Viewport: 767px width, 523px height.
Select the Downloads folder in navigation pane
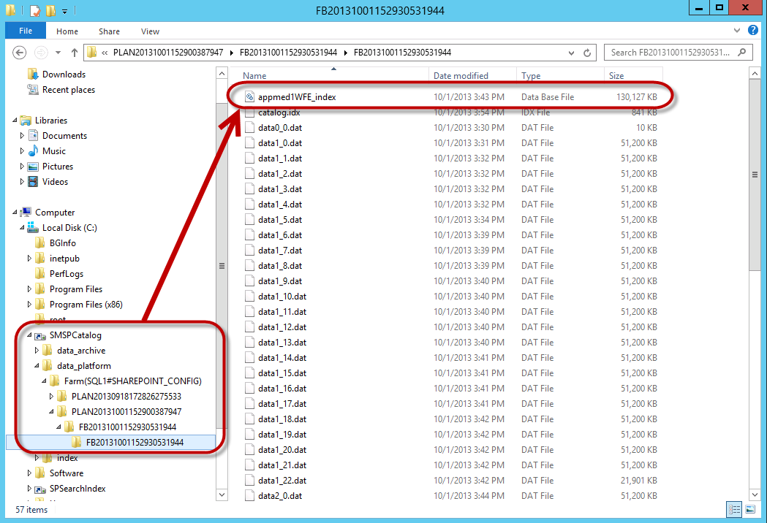[x=64, y=75]
